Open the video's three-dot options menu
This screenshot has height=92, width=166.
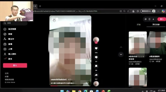[x=88, y=19]
